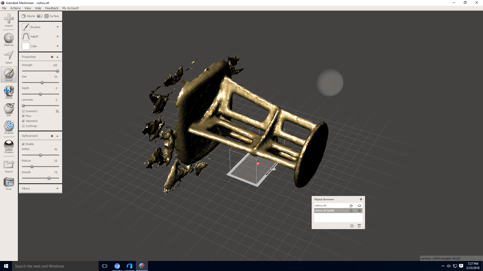Open the Edit tools
This screenshot has height=271, width=483.
[9, 110]
